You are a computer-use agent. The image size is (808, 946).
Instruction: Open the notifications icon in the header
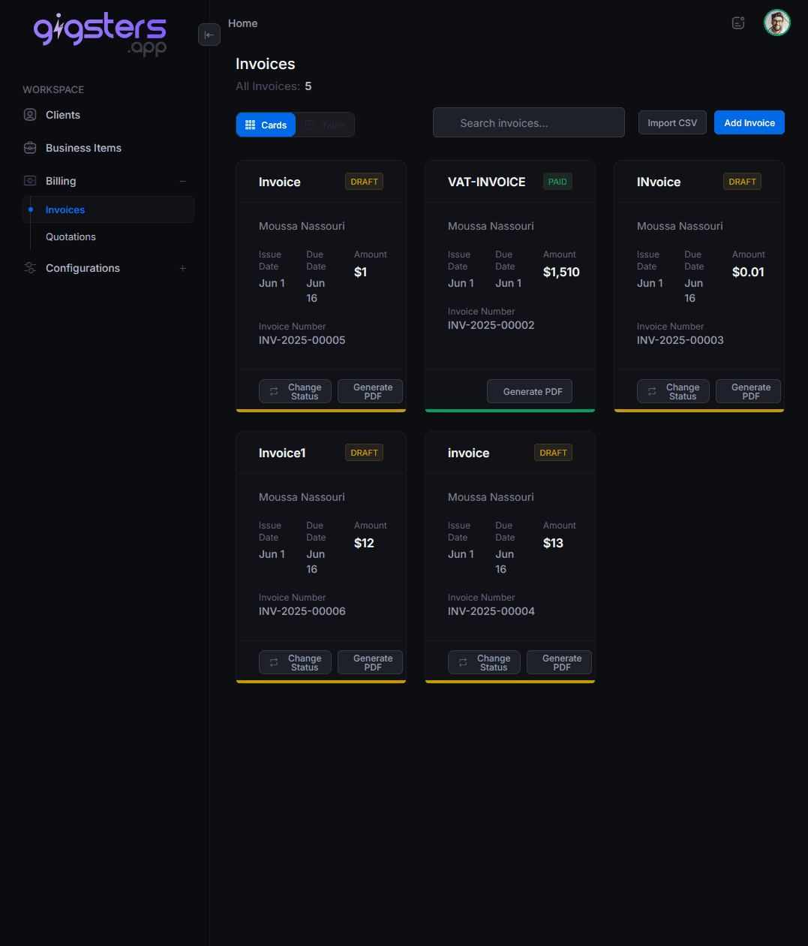pyautogui.click(x=738, y=23)
